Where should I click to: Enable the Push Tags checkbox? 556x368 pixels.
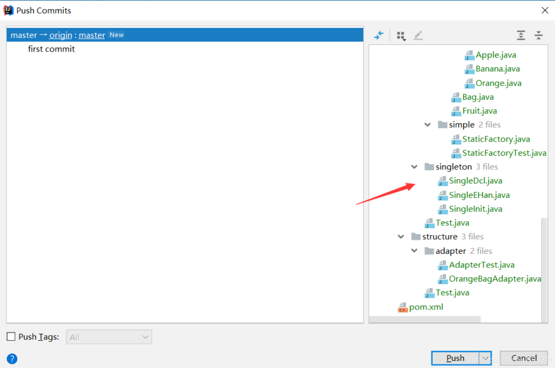pos(11,337)
